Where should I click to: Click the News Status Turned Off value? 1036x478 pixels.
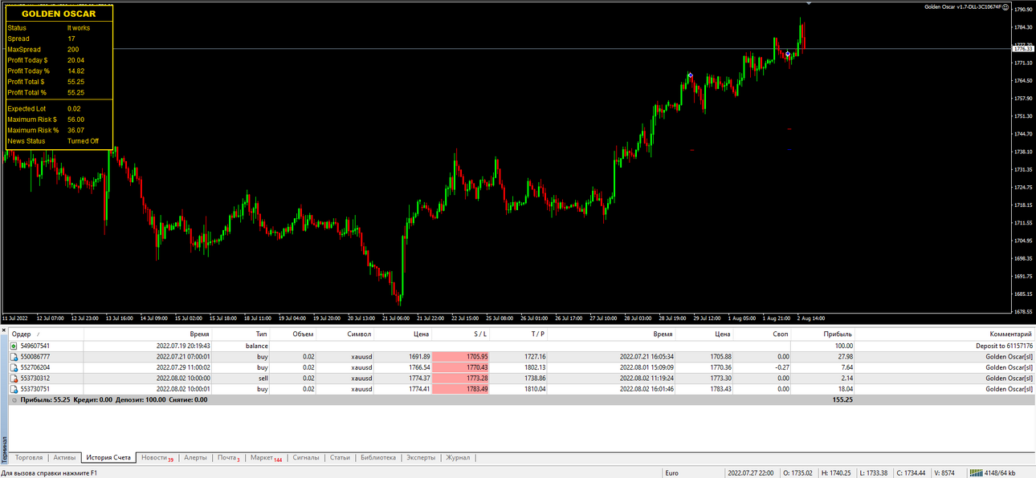[83, 141]
